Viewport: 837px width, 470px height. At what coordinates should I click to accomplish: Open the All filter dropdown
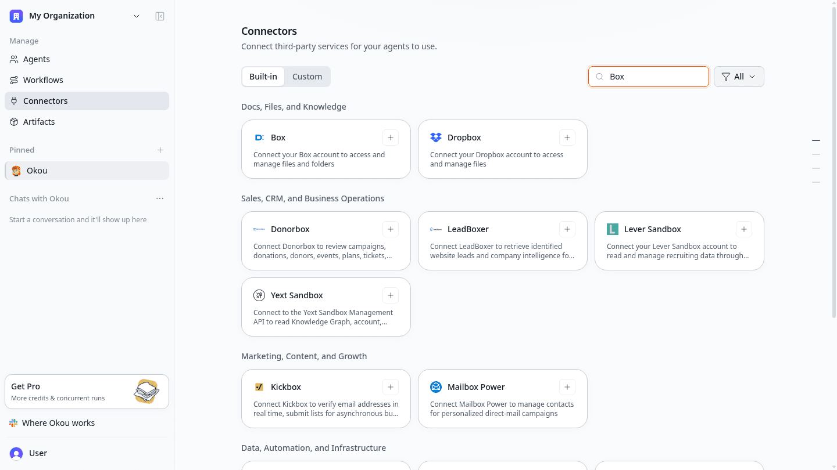739,77
